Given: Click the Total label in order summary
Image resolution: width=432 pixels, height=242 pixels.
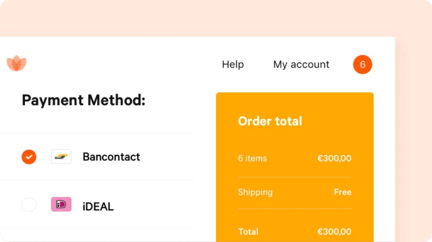Looking at the screenshot, I should click(x=248, y=231).
